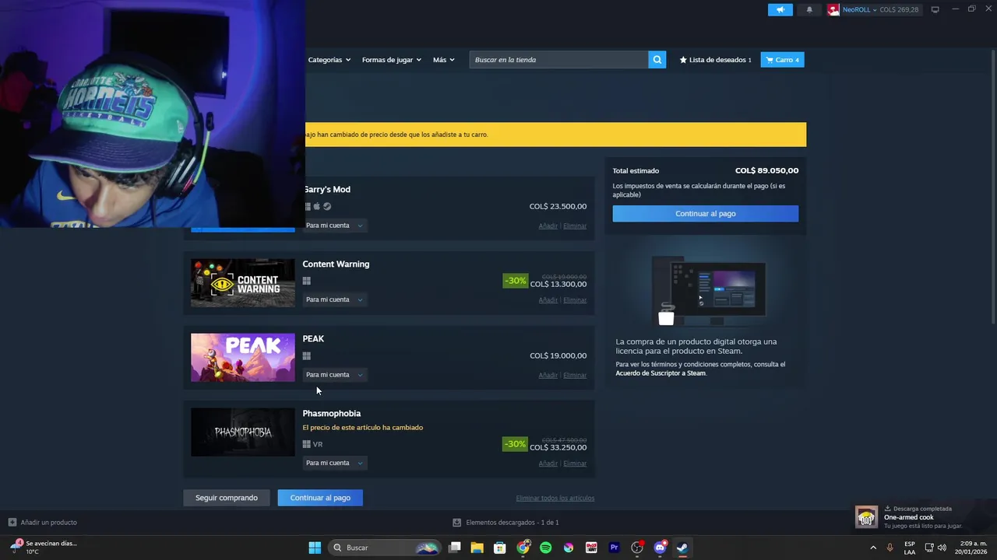
Task: Click the store search magnifier button
Action: click(x=657, y=60)
